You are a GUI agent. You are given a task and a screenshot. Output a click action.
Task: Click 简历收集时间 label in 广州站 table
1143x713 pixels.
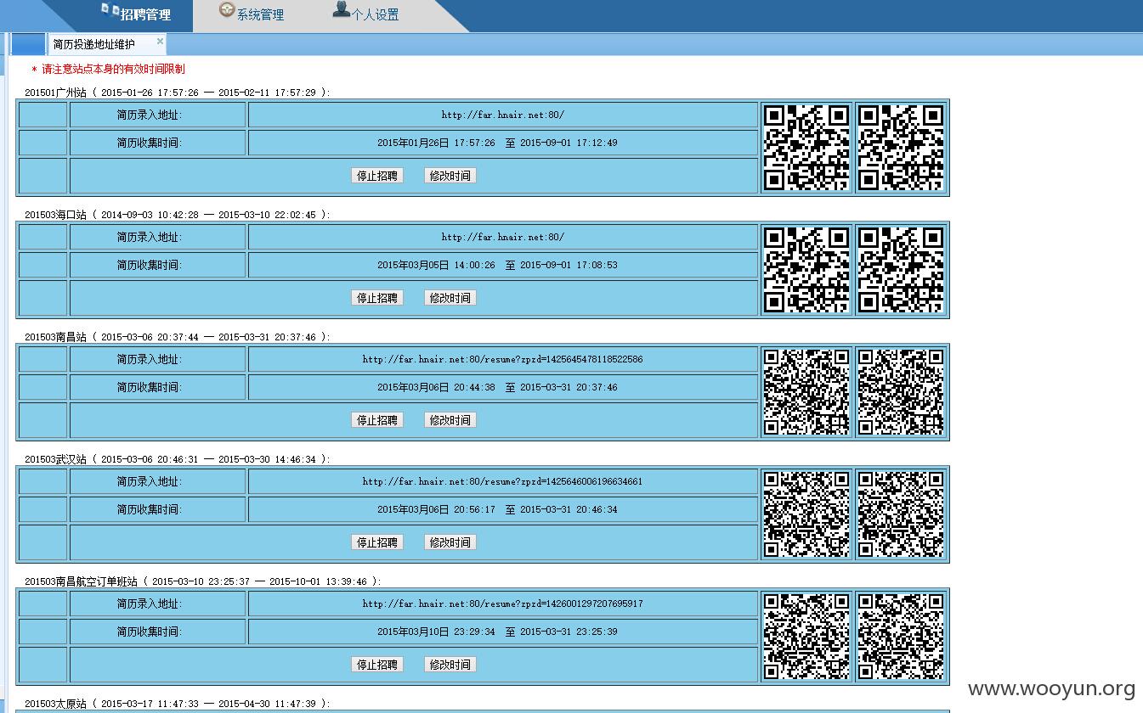click(150, 143)
